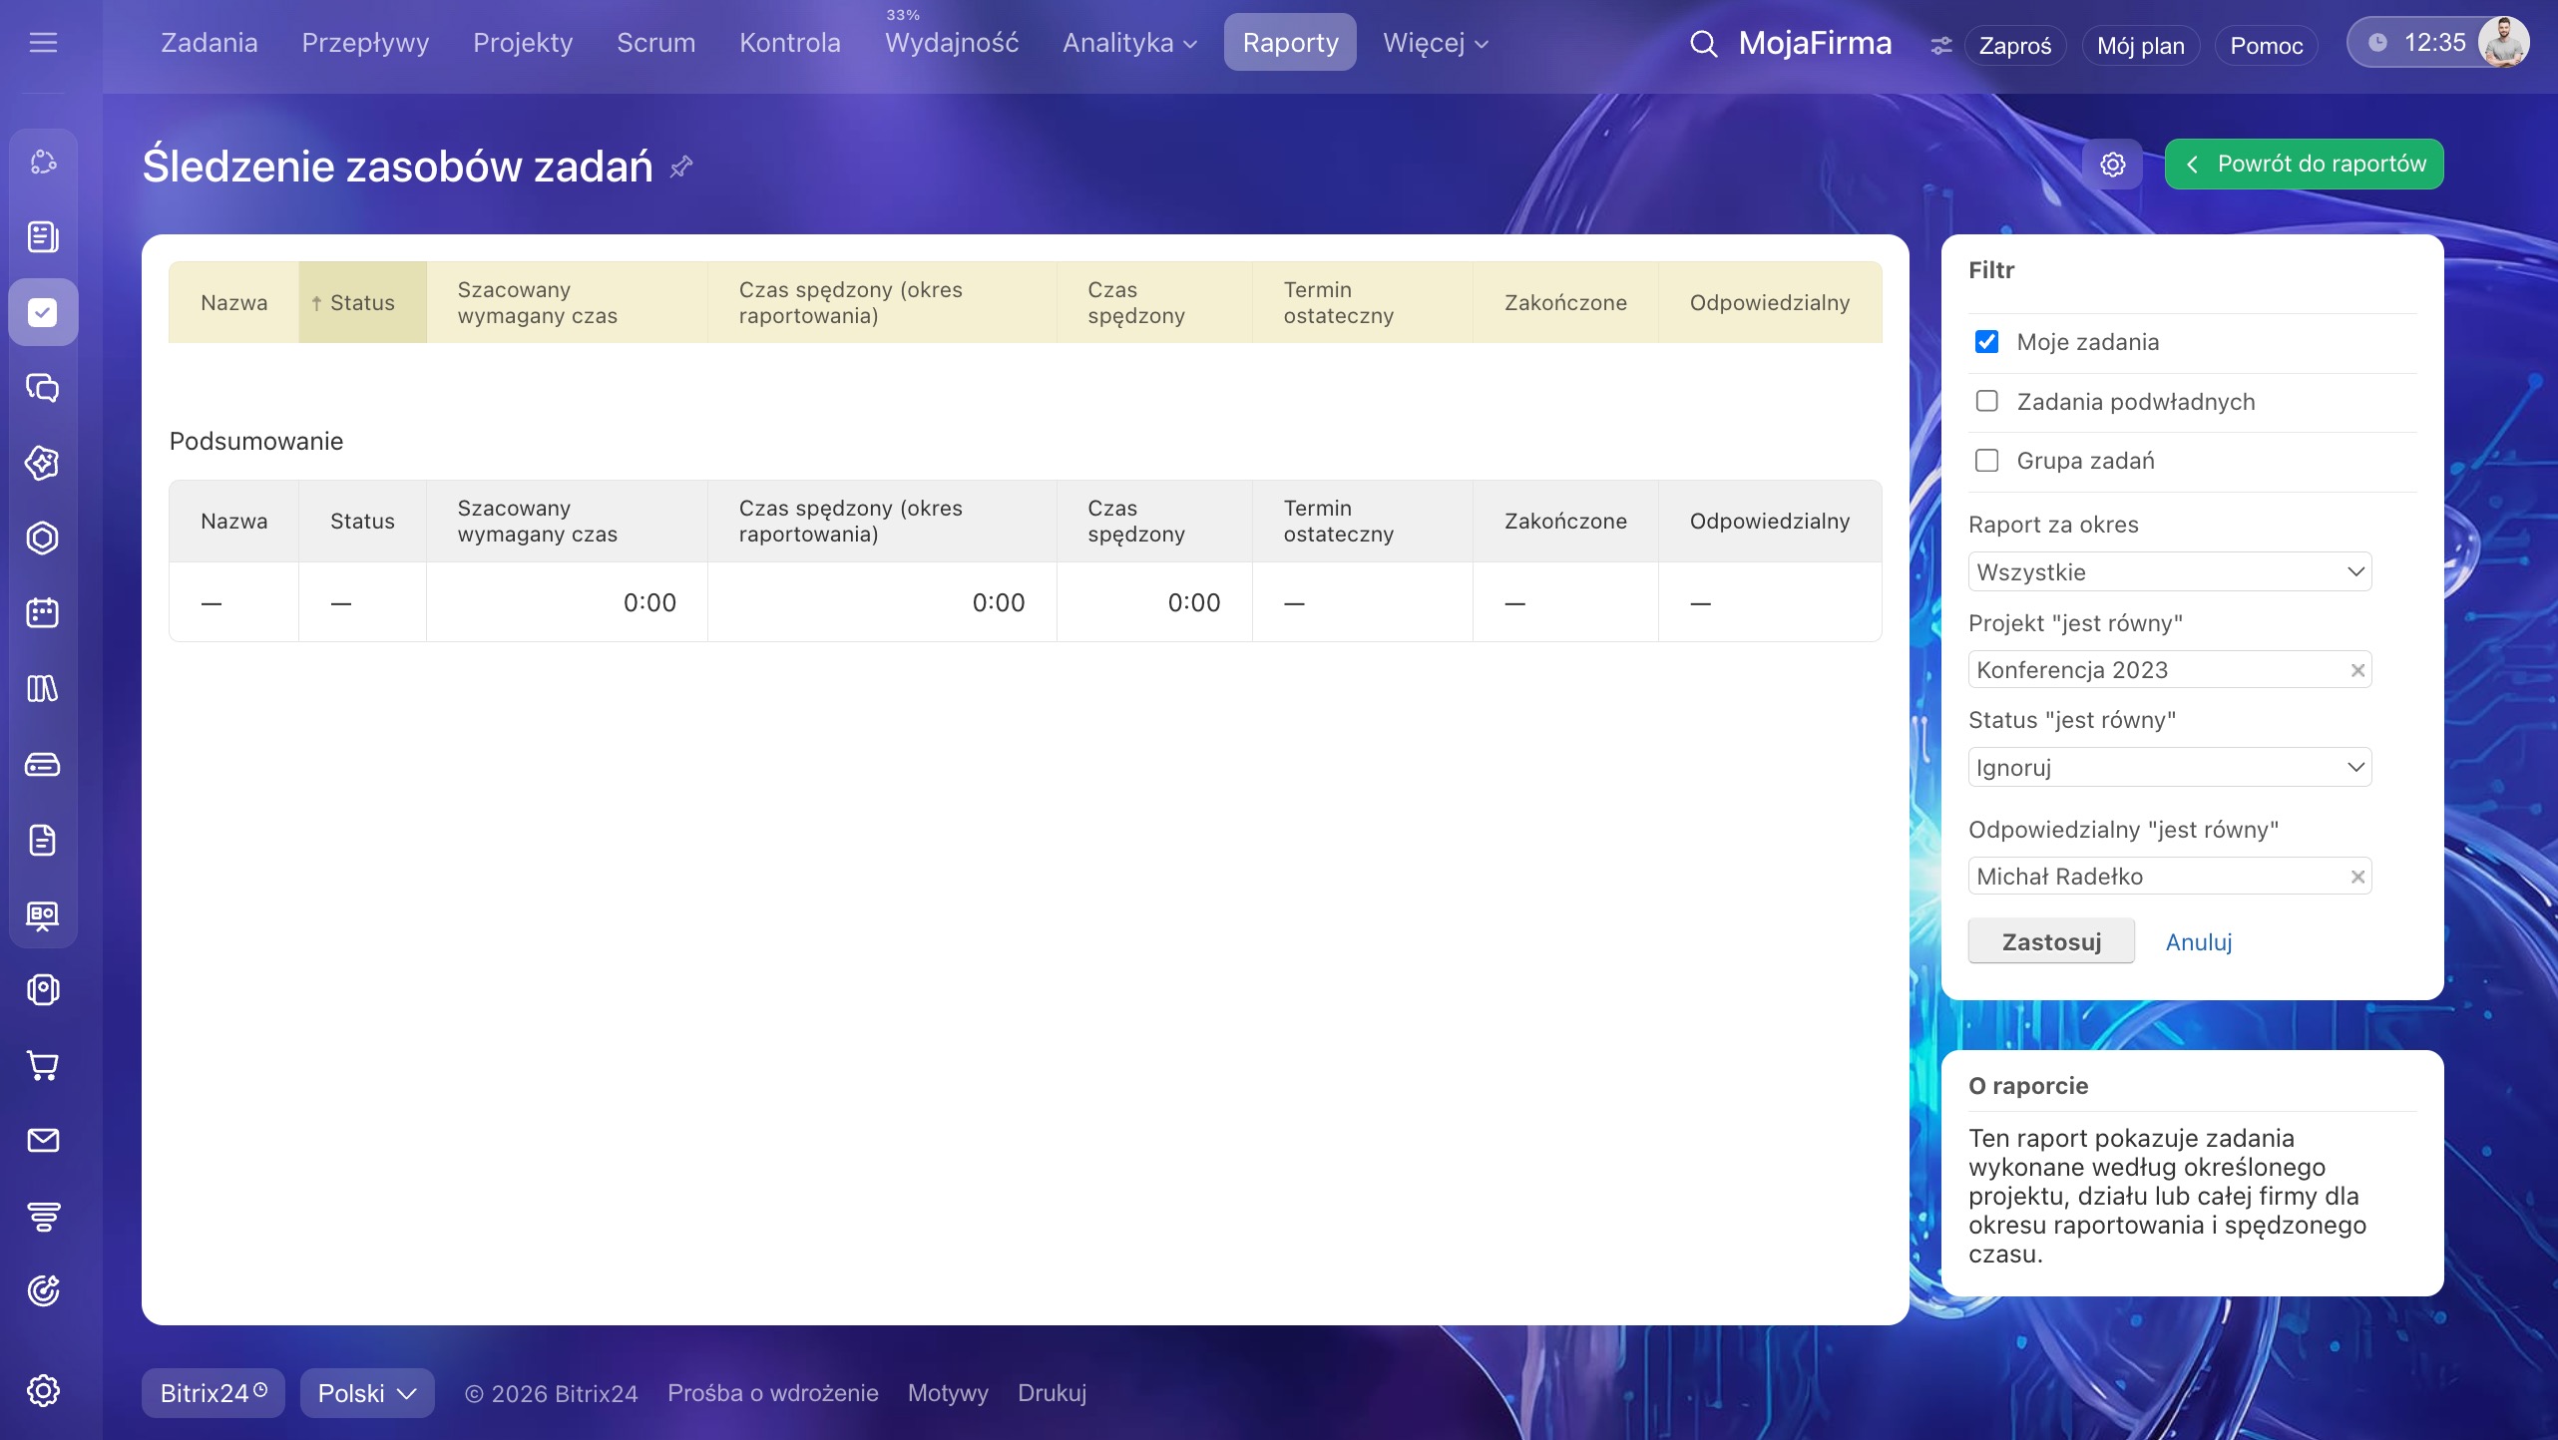2558x1440 pixels.
Task: Click the Anuluj link
Action: click(2199, 942)
